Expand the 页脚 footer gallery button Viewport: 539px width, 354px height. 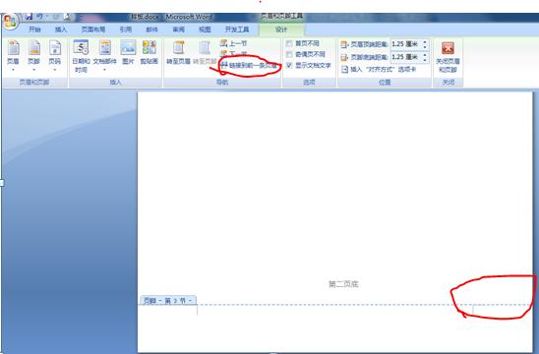coord(34,56)
